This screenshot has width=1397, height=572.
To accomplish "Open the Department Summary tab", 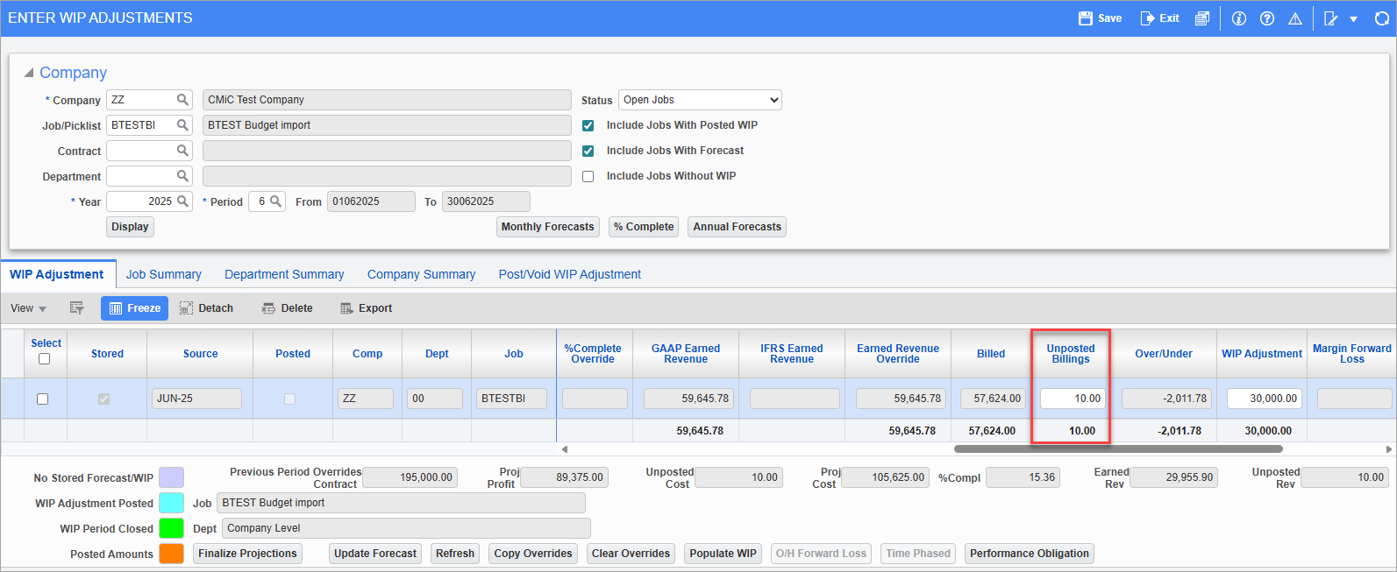I will coord(284,274).
